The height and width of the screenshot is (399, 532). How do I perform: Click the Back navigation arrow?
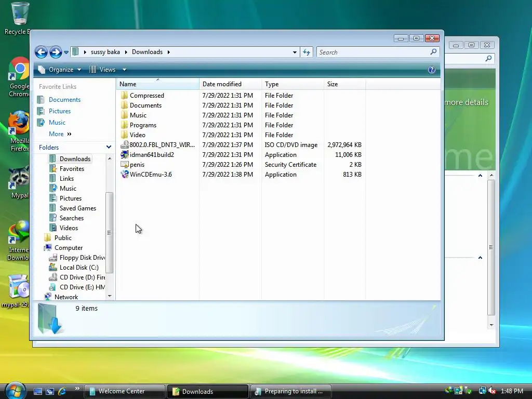point(41,52)
